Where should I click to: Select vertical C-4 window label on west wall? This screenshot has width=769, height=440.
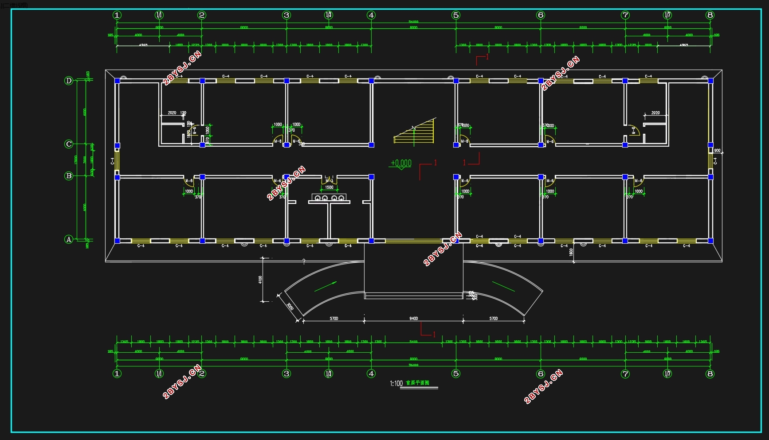pyautogui.click(x=112, y=161)
